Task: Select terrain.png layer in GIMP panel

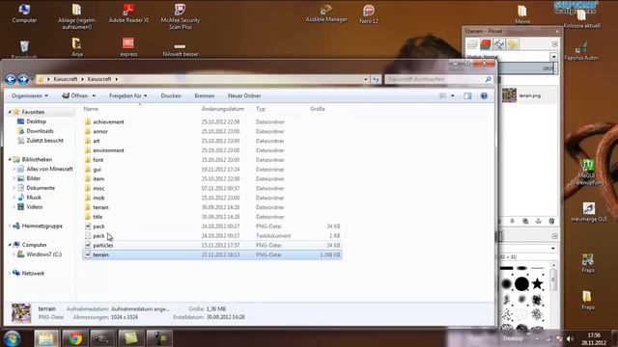Action: (528, 95)
